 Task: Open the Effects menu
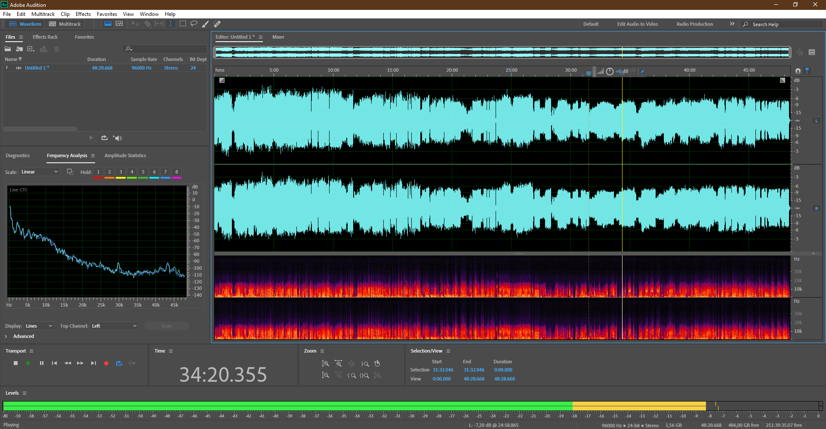83,14
